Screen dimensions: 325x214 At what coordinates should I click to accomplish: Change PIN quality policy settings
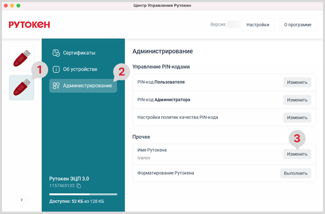[297, 117]
